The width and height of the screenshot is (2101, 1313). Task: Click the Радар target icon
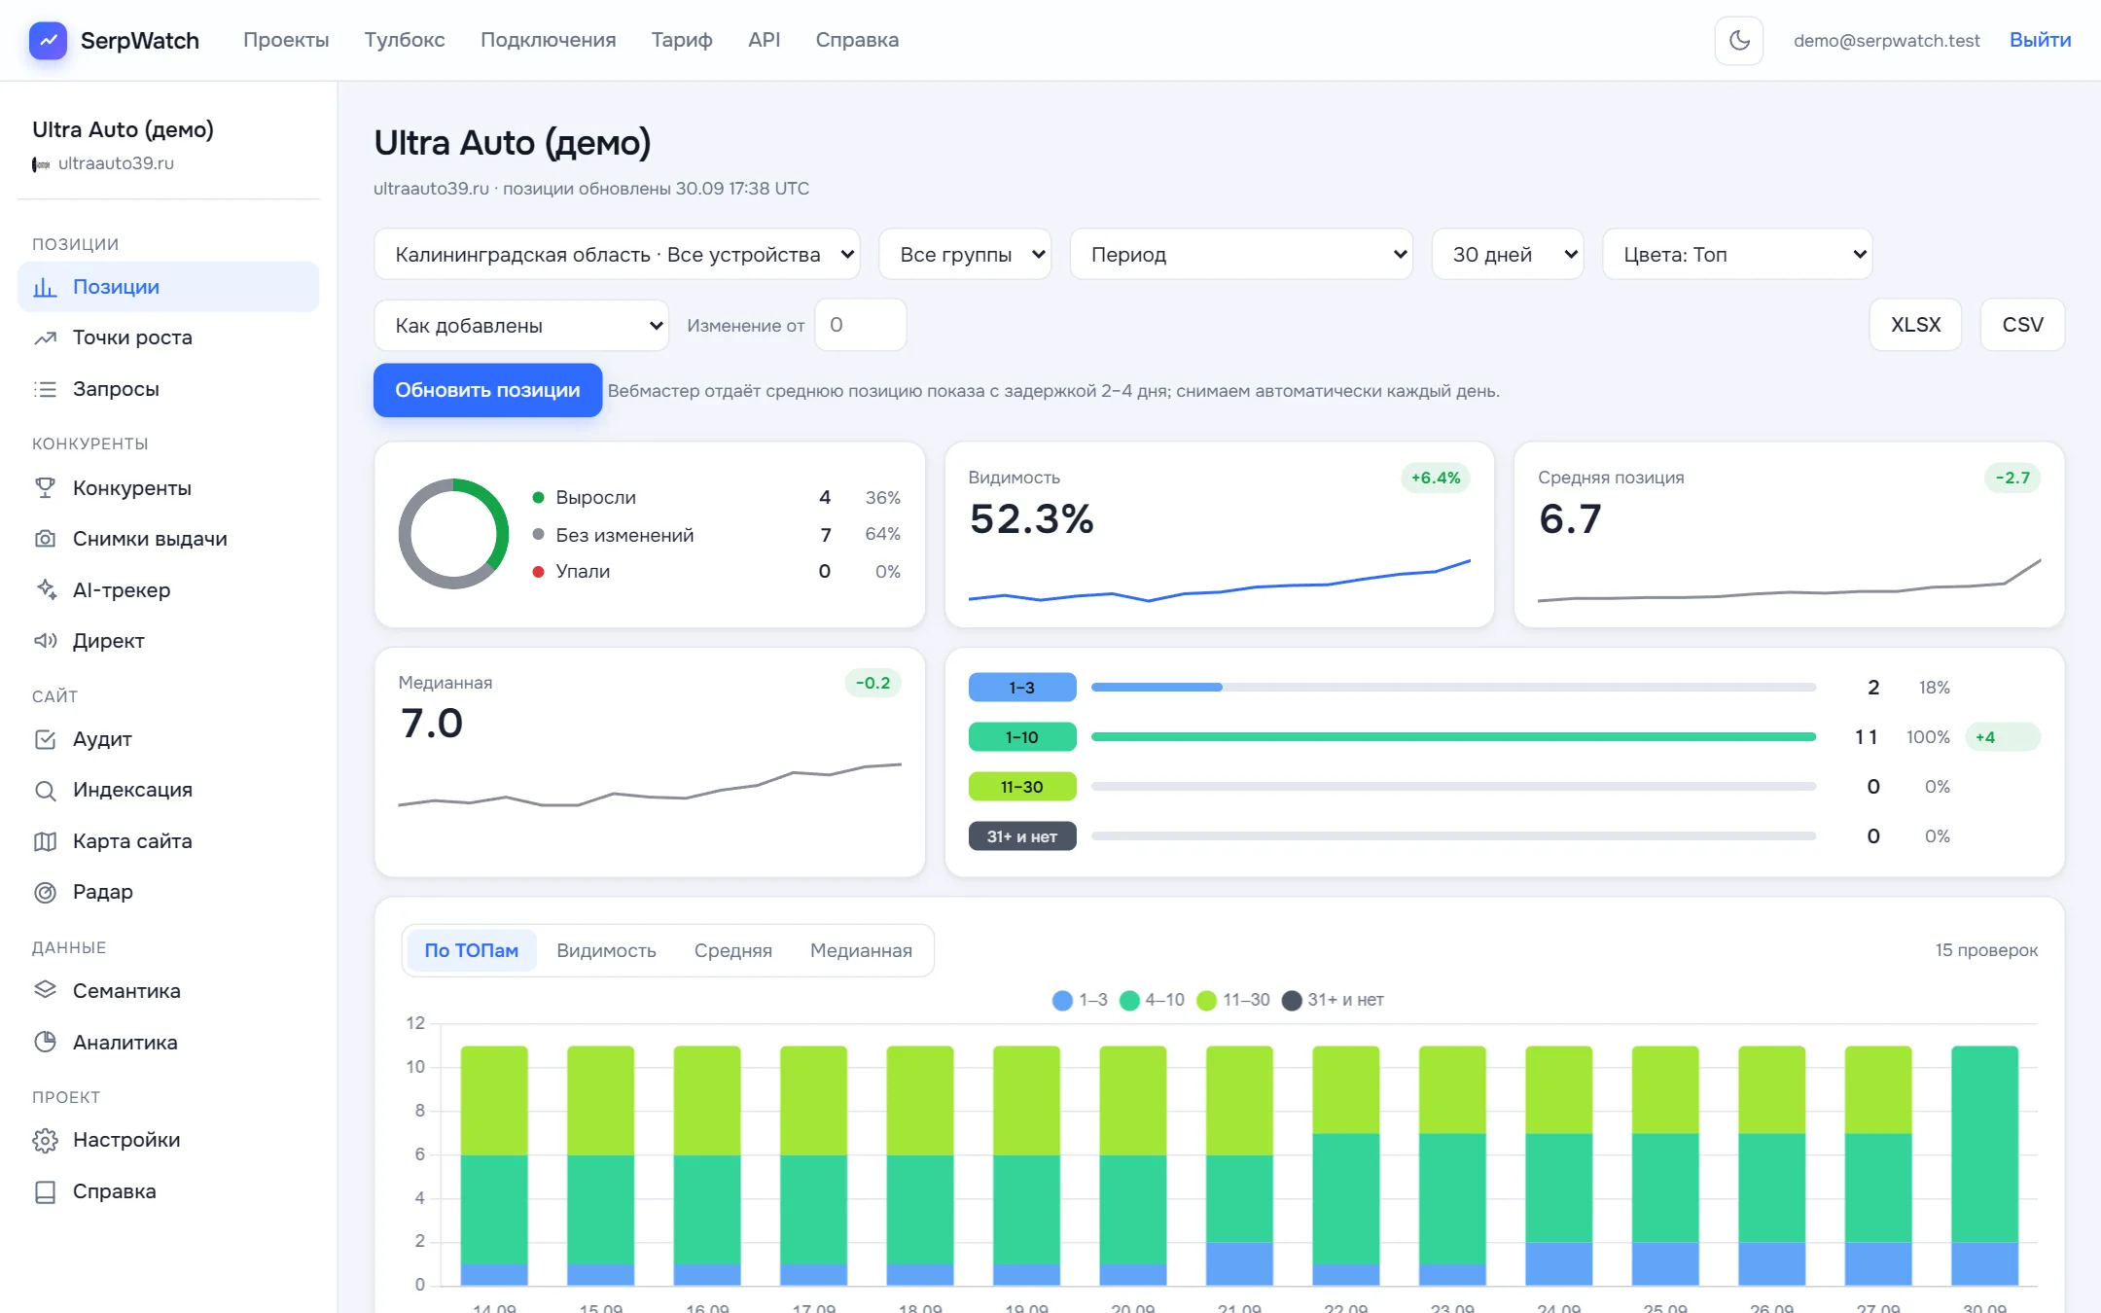click(45, 892)
